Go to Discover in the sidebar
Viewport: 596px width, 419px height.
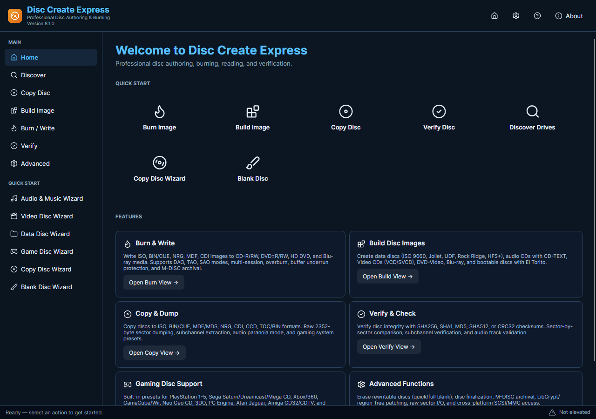click(x=51, y=75)
